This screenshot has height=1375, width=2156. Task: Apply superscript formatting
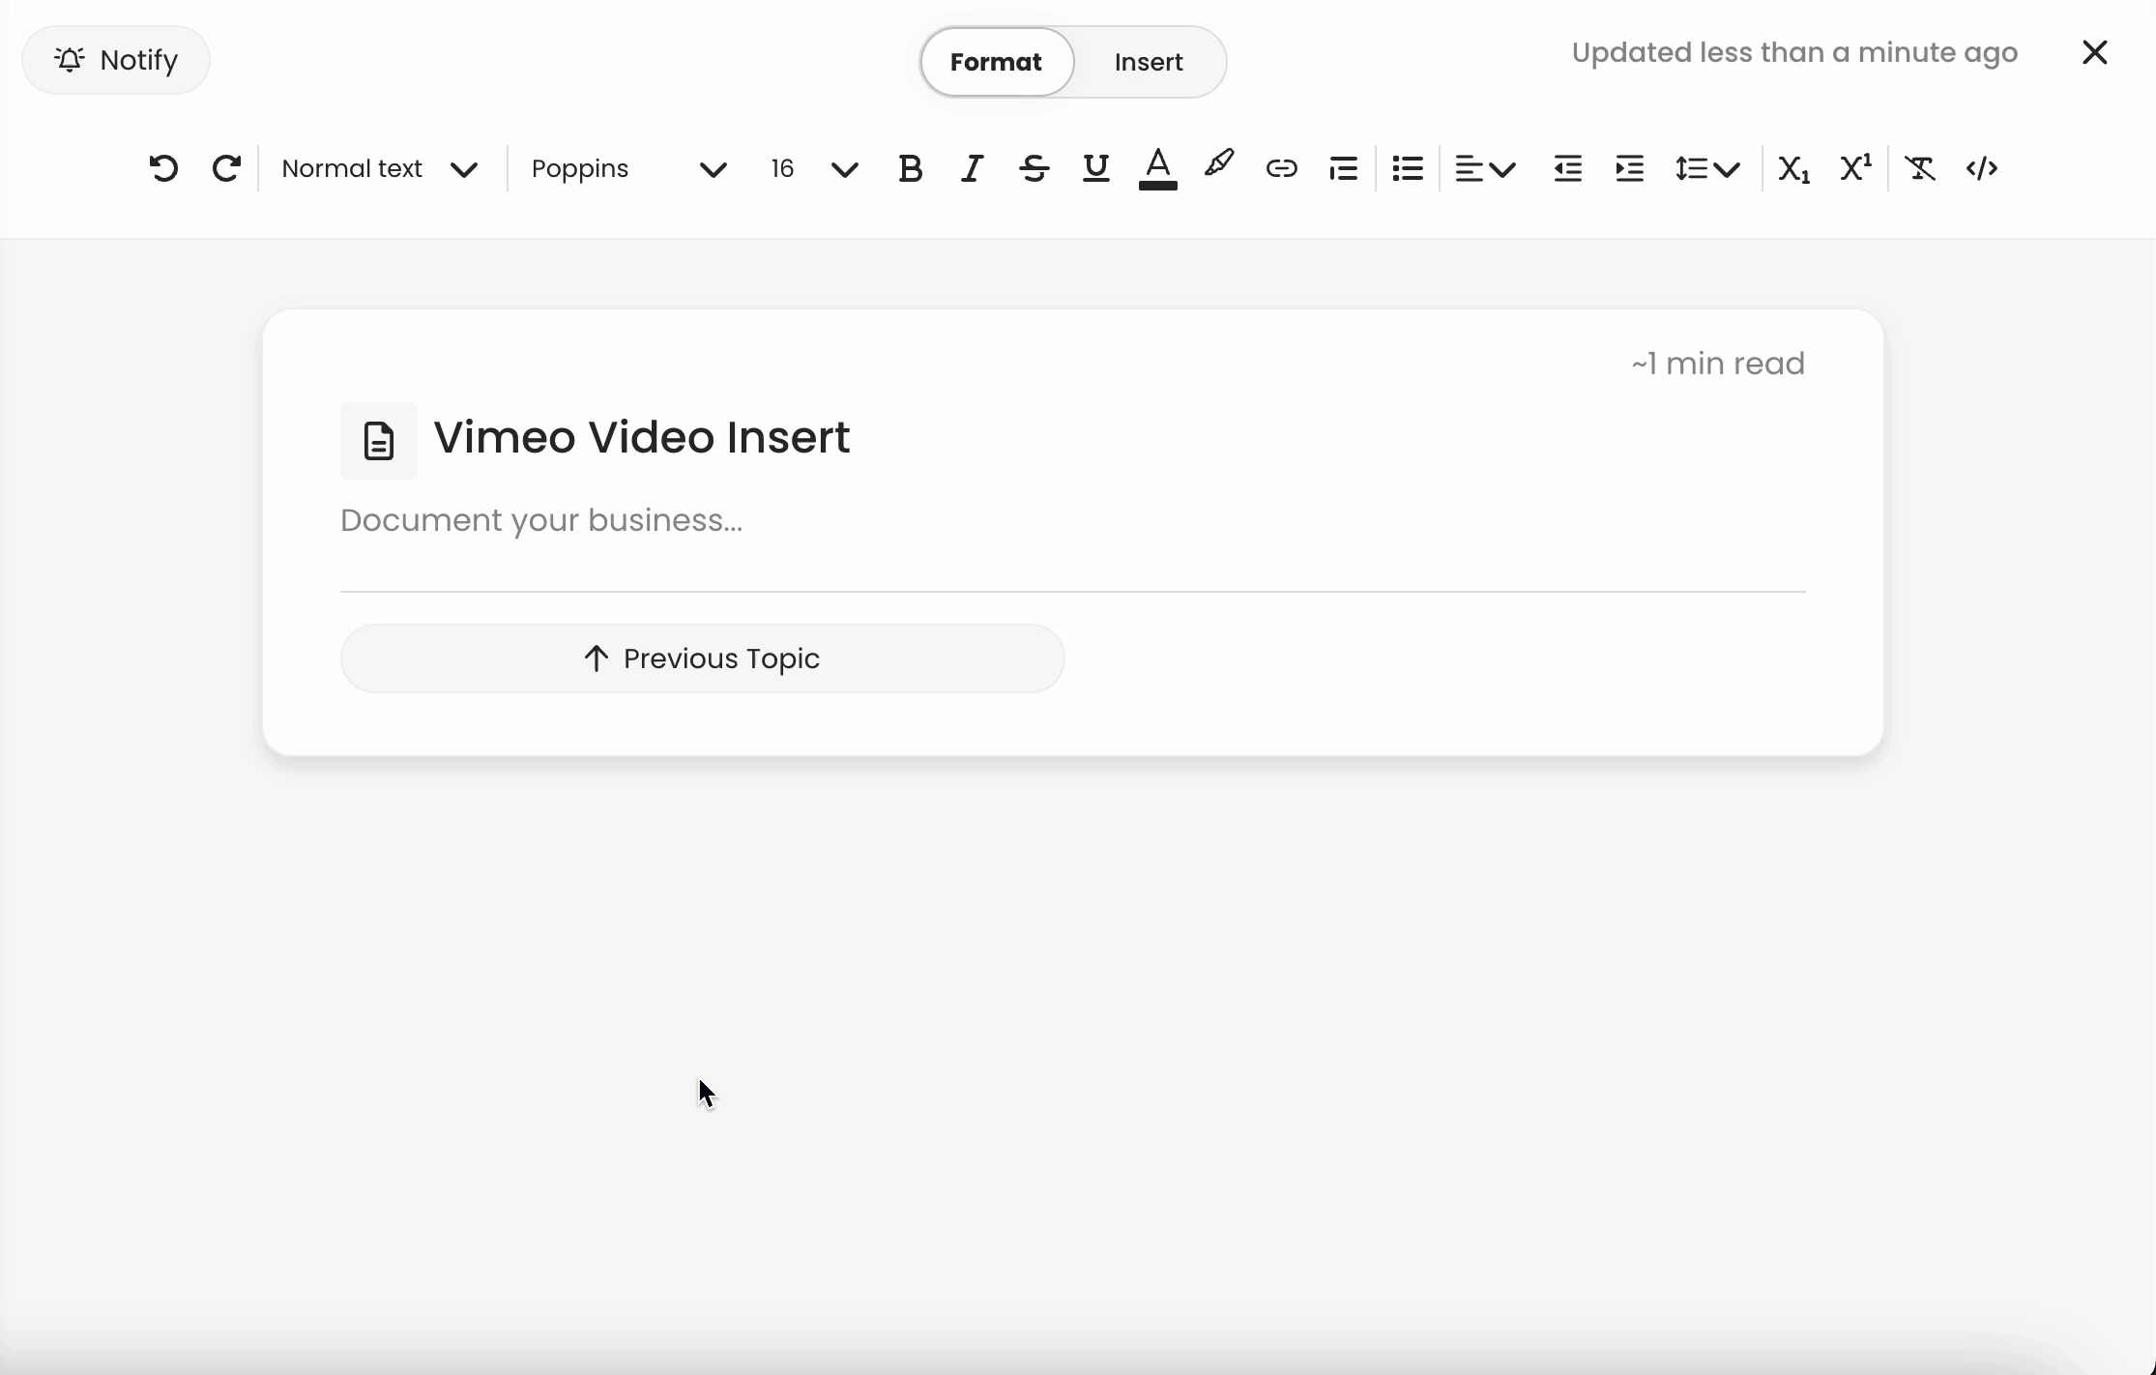(1855, 168)
